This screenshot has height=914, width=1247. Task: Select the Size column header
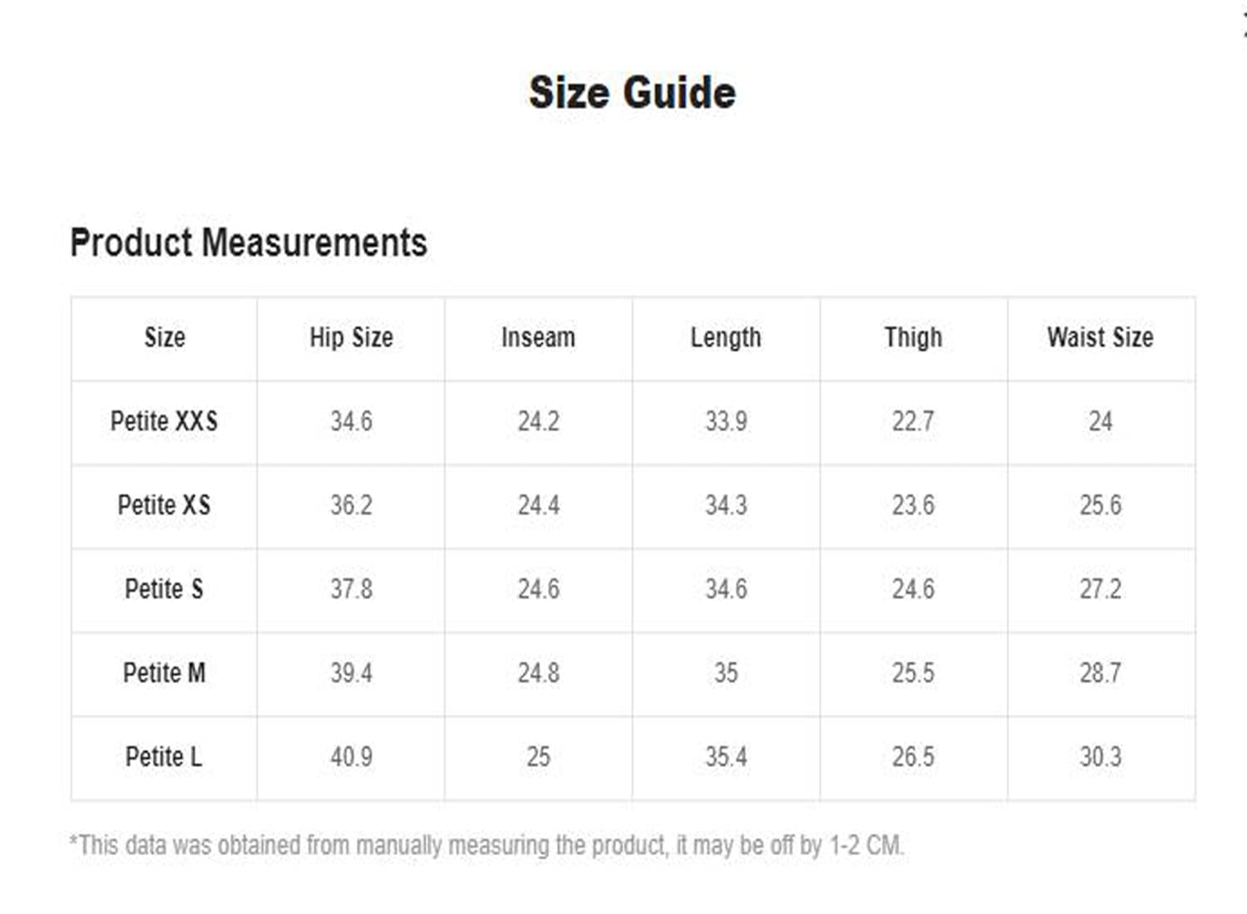pos(164,337)
